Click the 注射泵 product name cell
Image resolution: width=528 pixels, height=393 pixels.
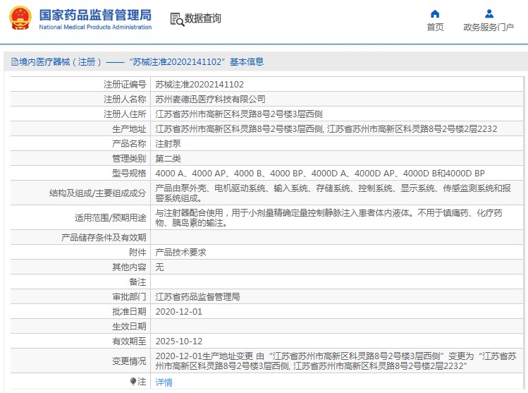coord(168,143)
